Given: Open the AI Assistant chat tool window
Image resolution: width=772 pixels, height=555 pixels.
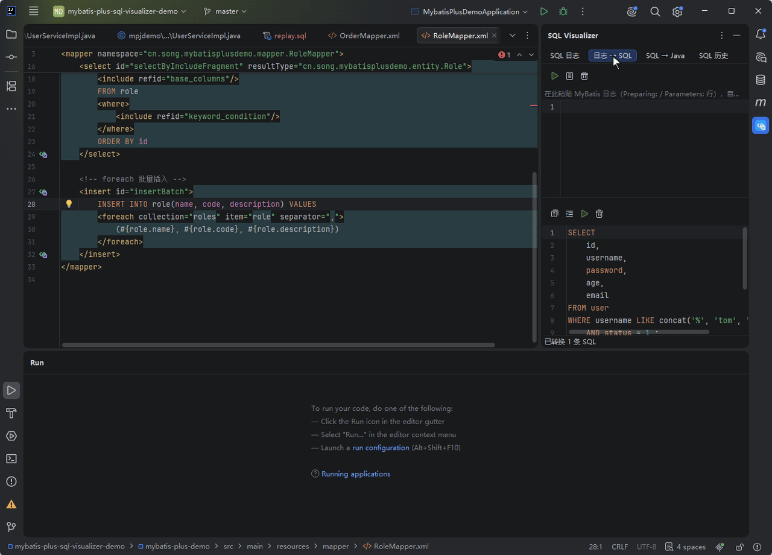Looking at the screenshot, I should point(761,57).
